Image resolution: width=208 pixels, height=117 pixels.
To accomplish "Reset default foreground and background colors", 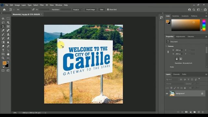I will [3, 67].
